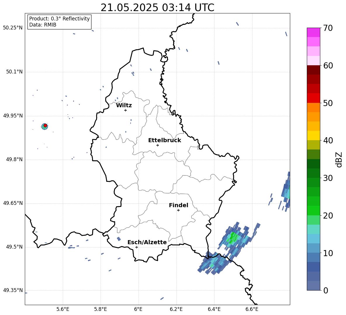Click the Wiltz city label
Viewport: 346px width, 315px height.
pos(124,105)
